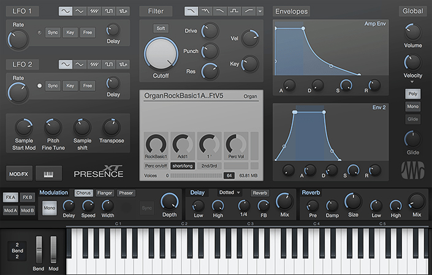Choose the high-pass filter type icon

pyautogui.click(x=249, y=11)
